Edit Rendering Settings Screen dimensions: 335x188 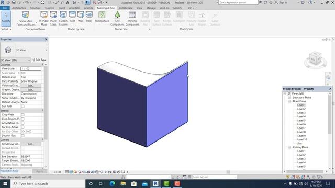31,144
